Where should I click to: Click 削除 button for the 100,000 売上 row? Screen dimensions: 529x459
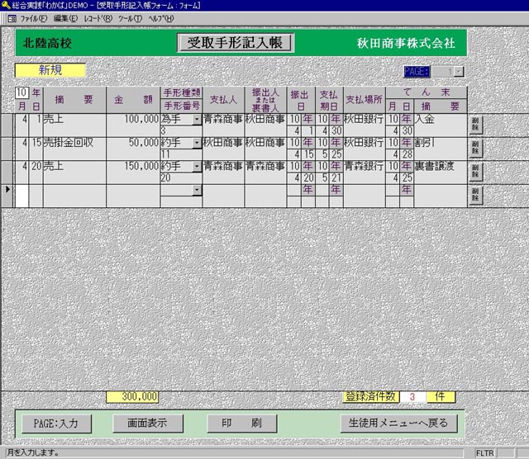(x=475, y=124)
